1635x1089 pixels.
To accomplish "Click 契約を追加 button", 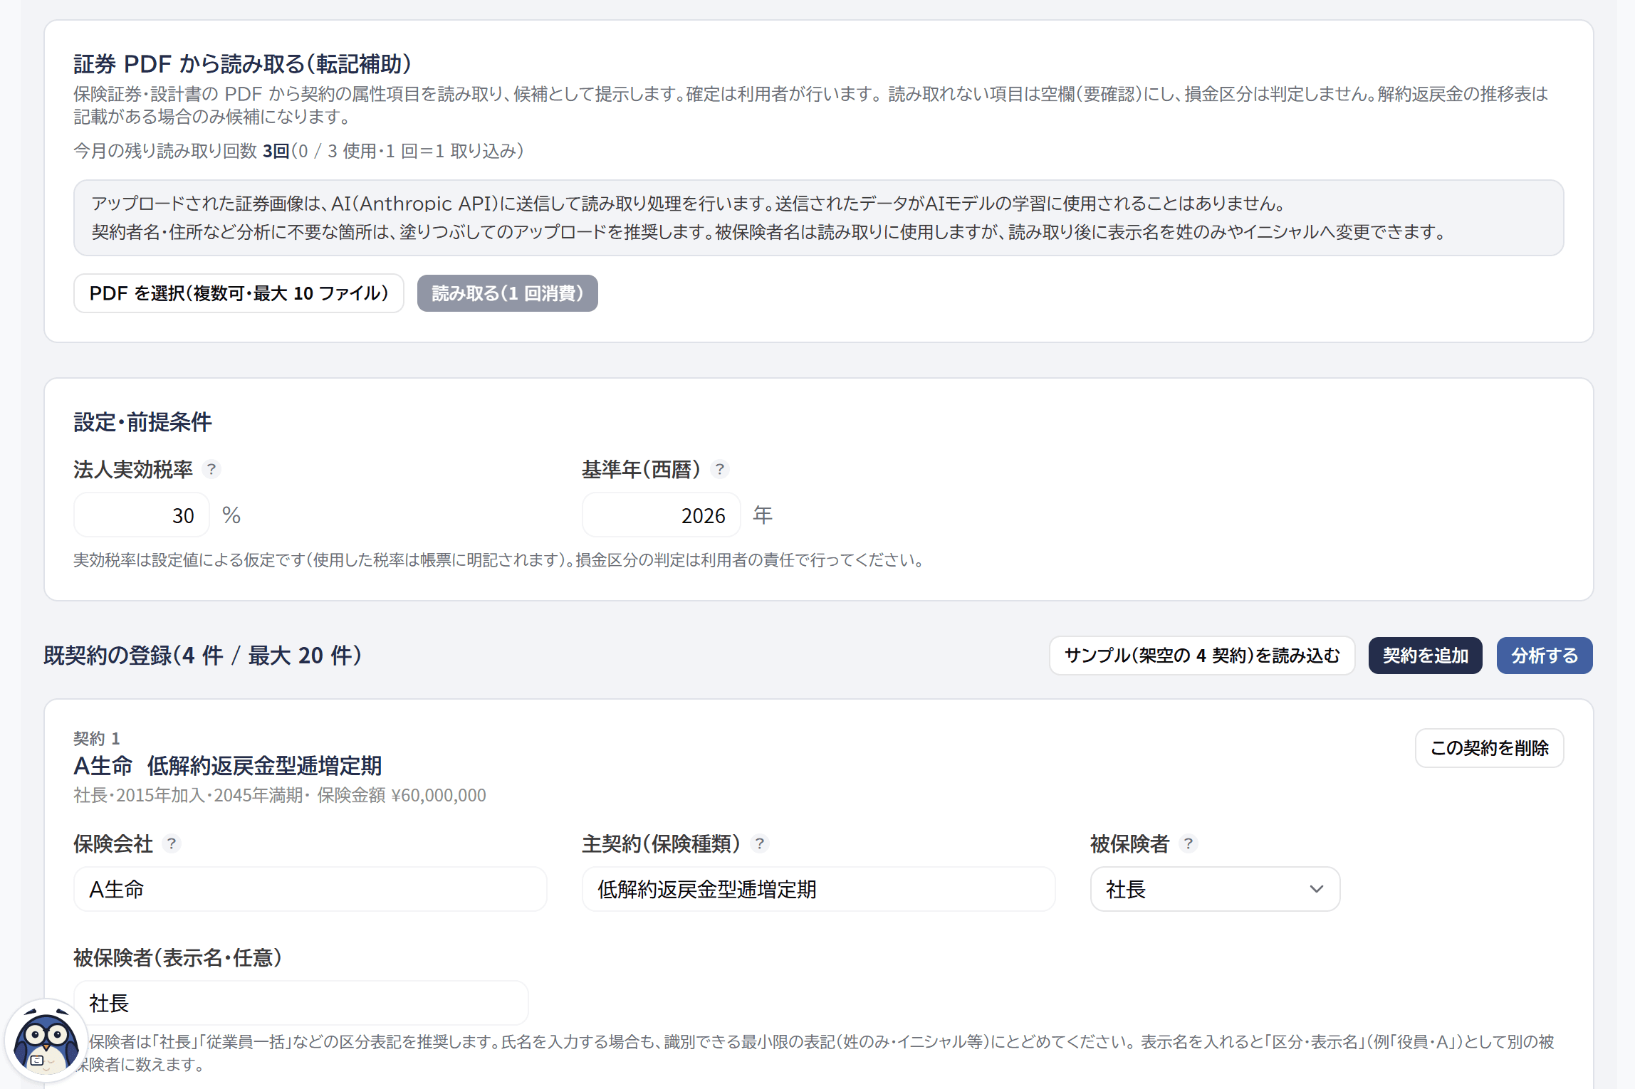I will [x=1425, y=656].
